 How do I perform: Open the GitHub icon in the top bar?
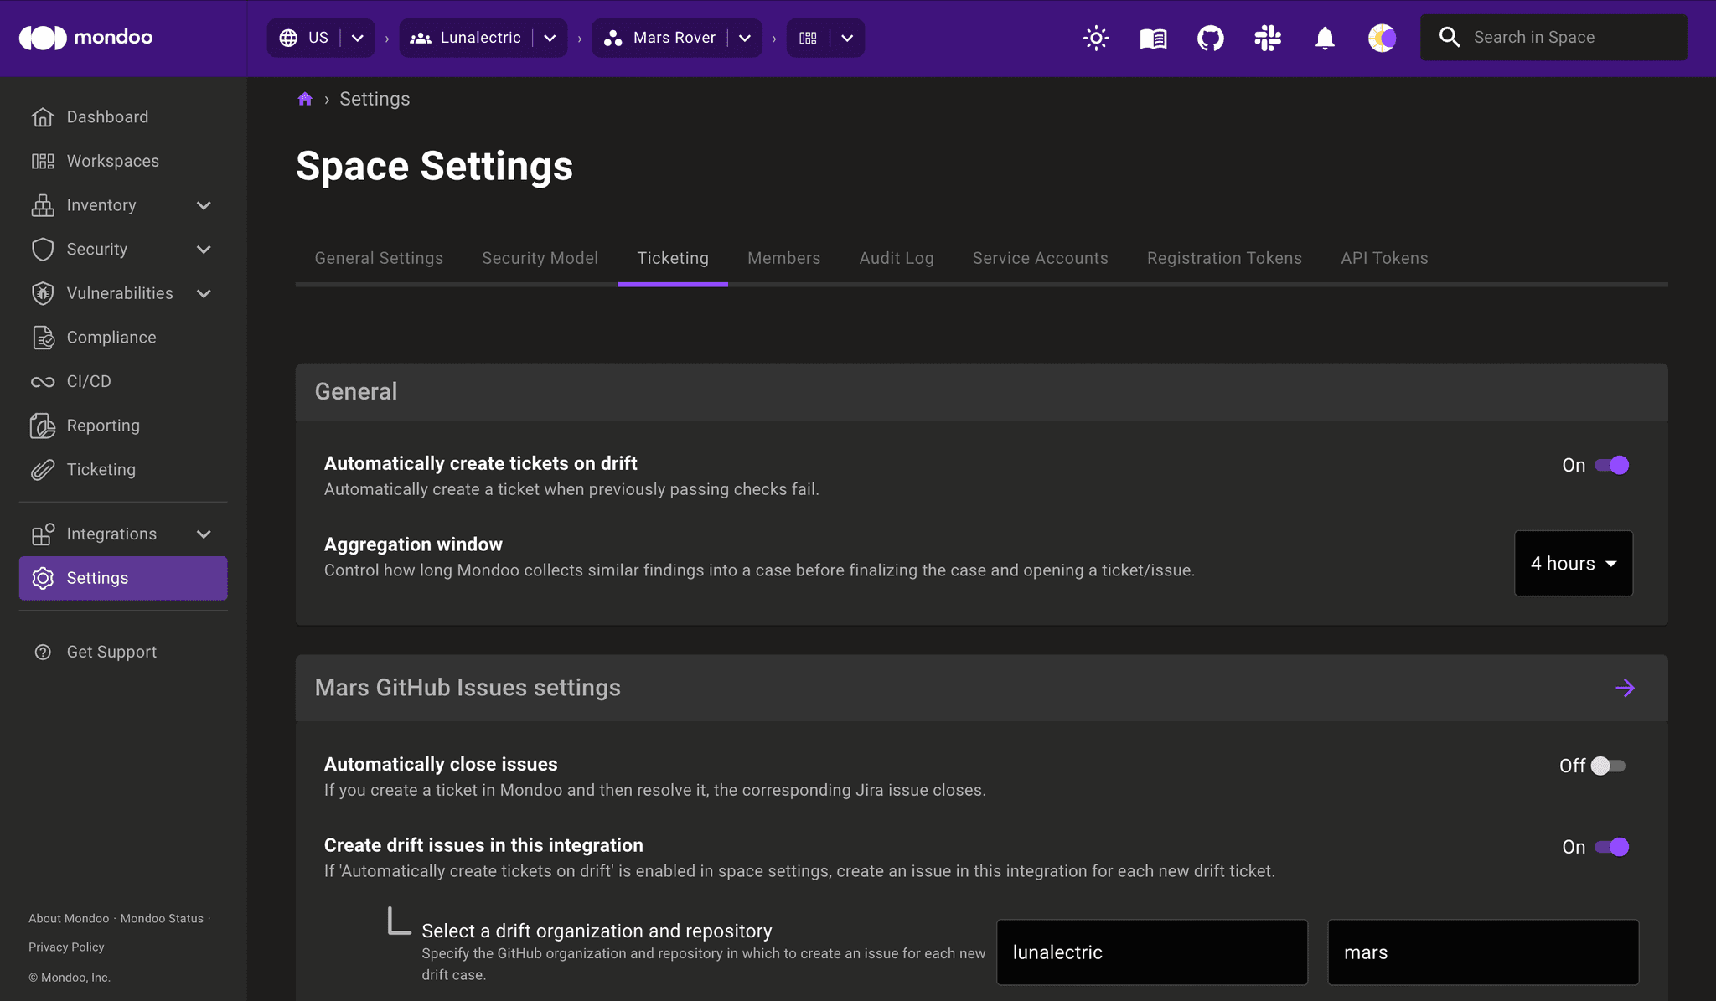pyautogui.click(x=1210, y=38)
